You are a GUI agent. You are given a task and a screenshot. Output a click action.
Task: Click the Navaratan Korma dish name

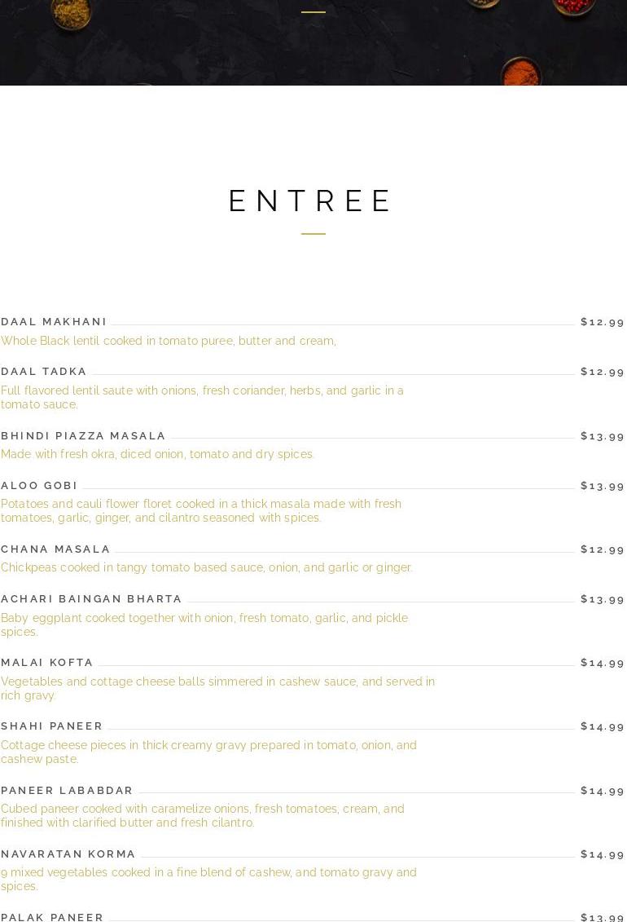tap(68, 854)
